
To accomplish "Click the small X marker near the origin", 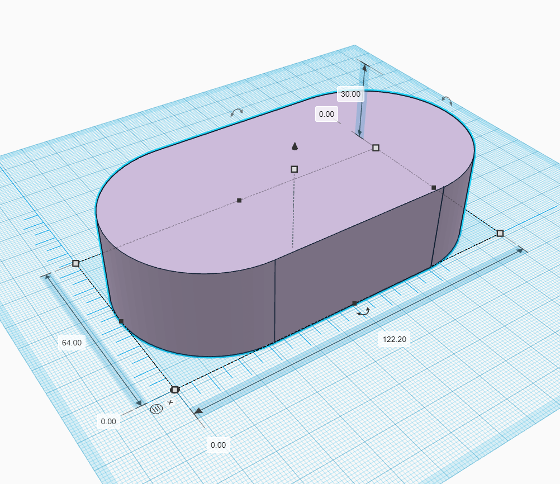I will pos(169,402).
